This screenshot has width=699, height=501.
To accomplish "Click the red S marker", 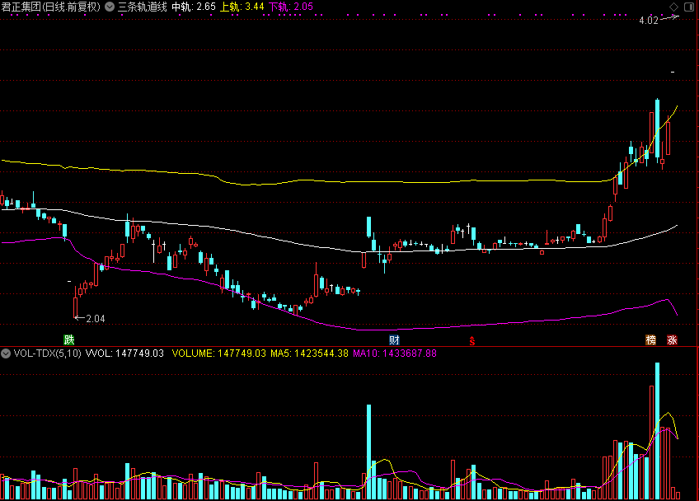I will [472, 341].
